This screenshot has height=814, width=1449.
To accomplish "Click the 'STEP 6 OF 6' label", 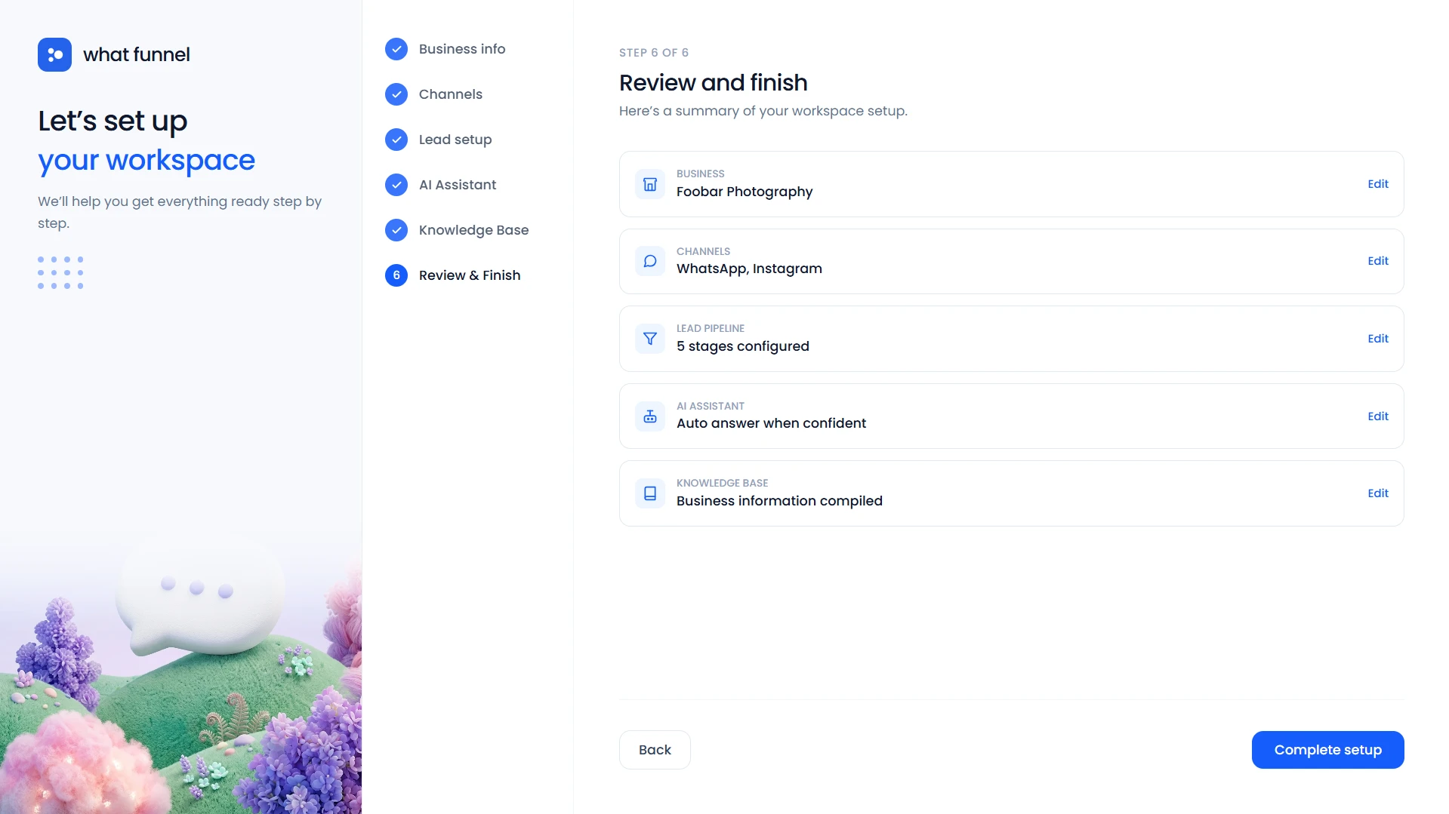I will click(654, 53).
